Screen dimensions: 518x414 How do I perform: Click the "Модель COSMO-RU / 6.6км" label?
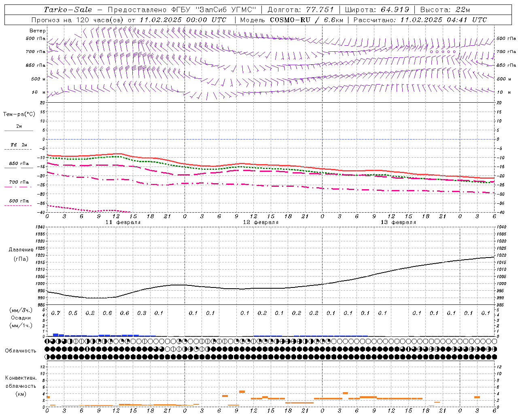pyautogui.click(x=291, y=20)
